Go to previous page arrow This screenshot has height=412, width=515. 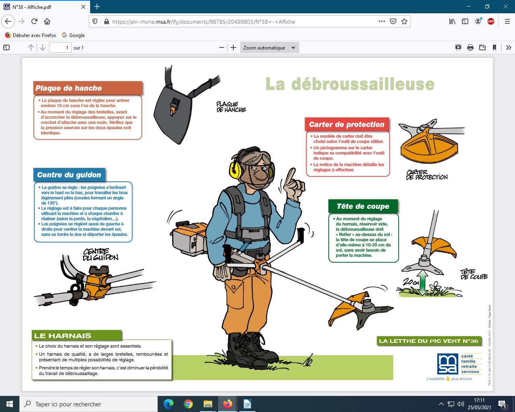click(31, 47)
